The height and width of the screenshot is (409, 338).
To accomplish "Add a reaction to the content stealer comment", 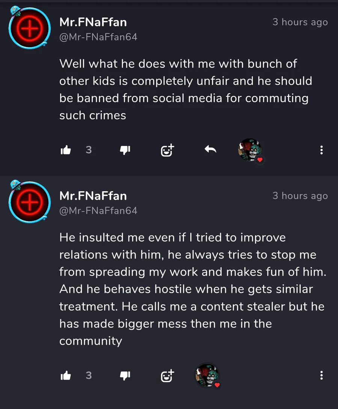I will [167, 376].
